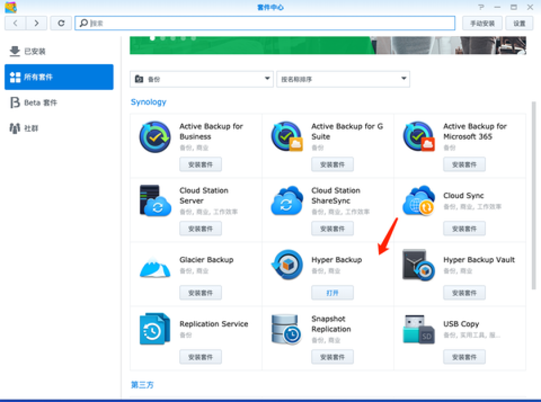The width and height of the screenshot is (541, 402).
Task: Click the Hyper Backup Vault title text
Action: pos(479,260)
